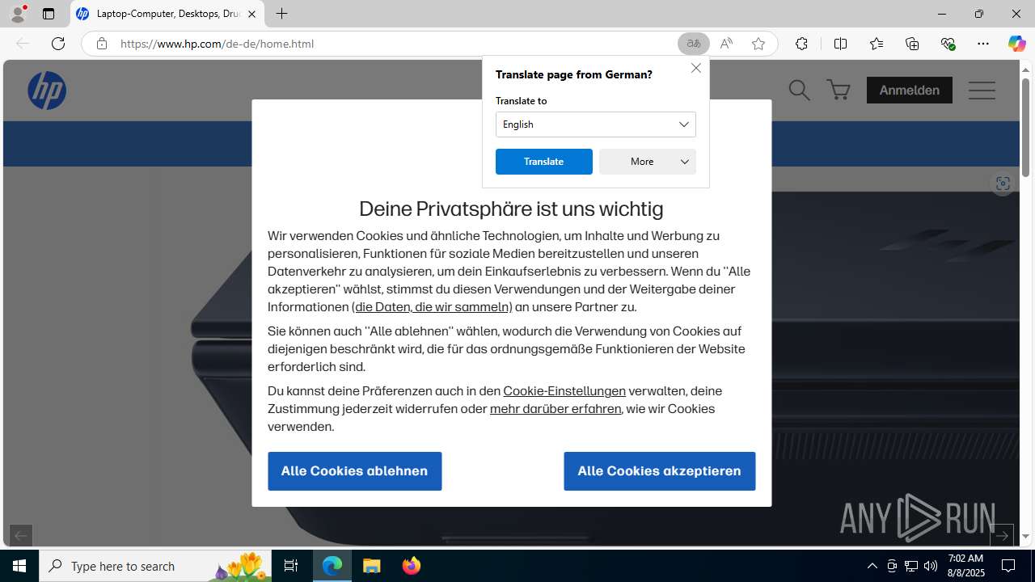Click the taskbar search box

155,566
